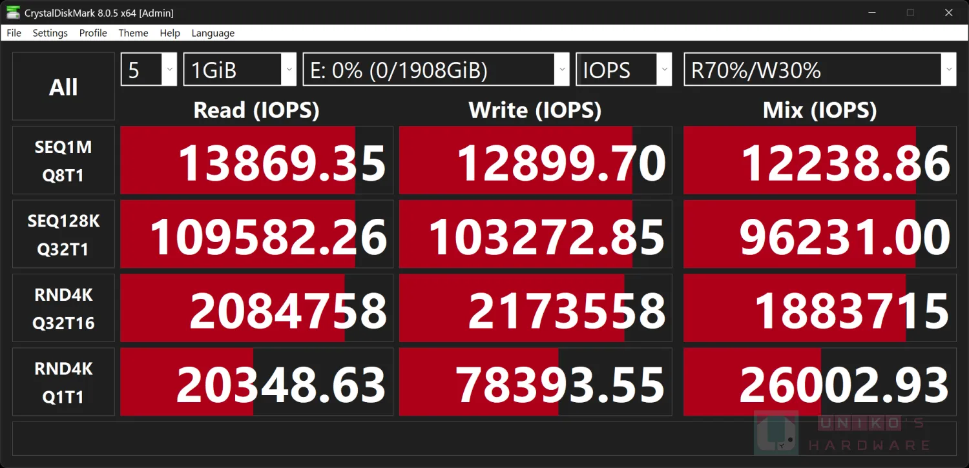Open the Language menu

tap(213, 33)
